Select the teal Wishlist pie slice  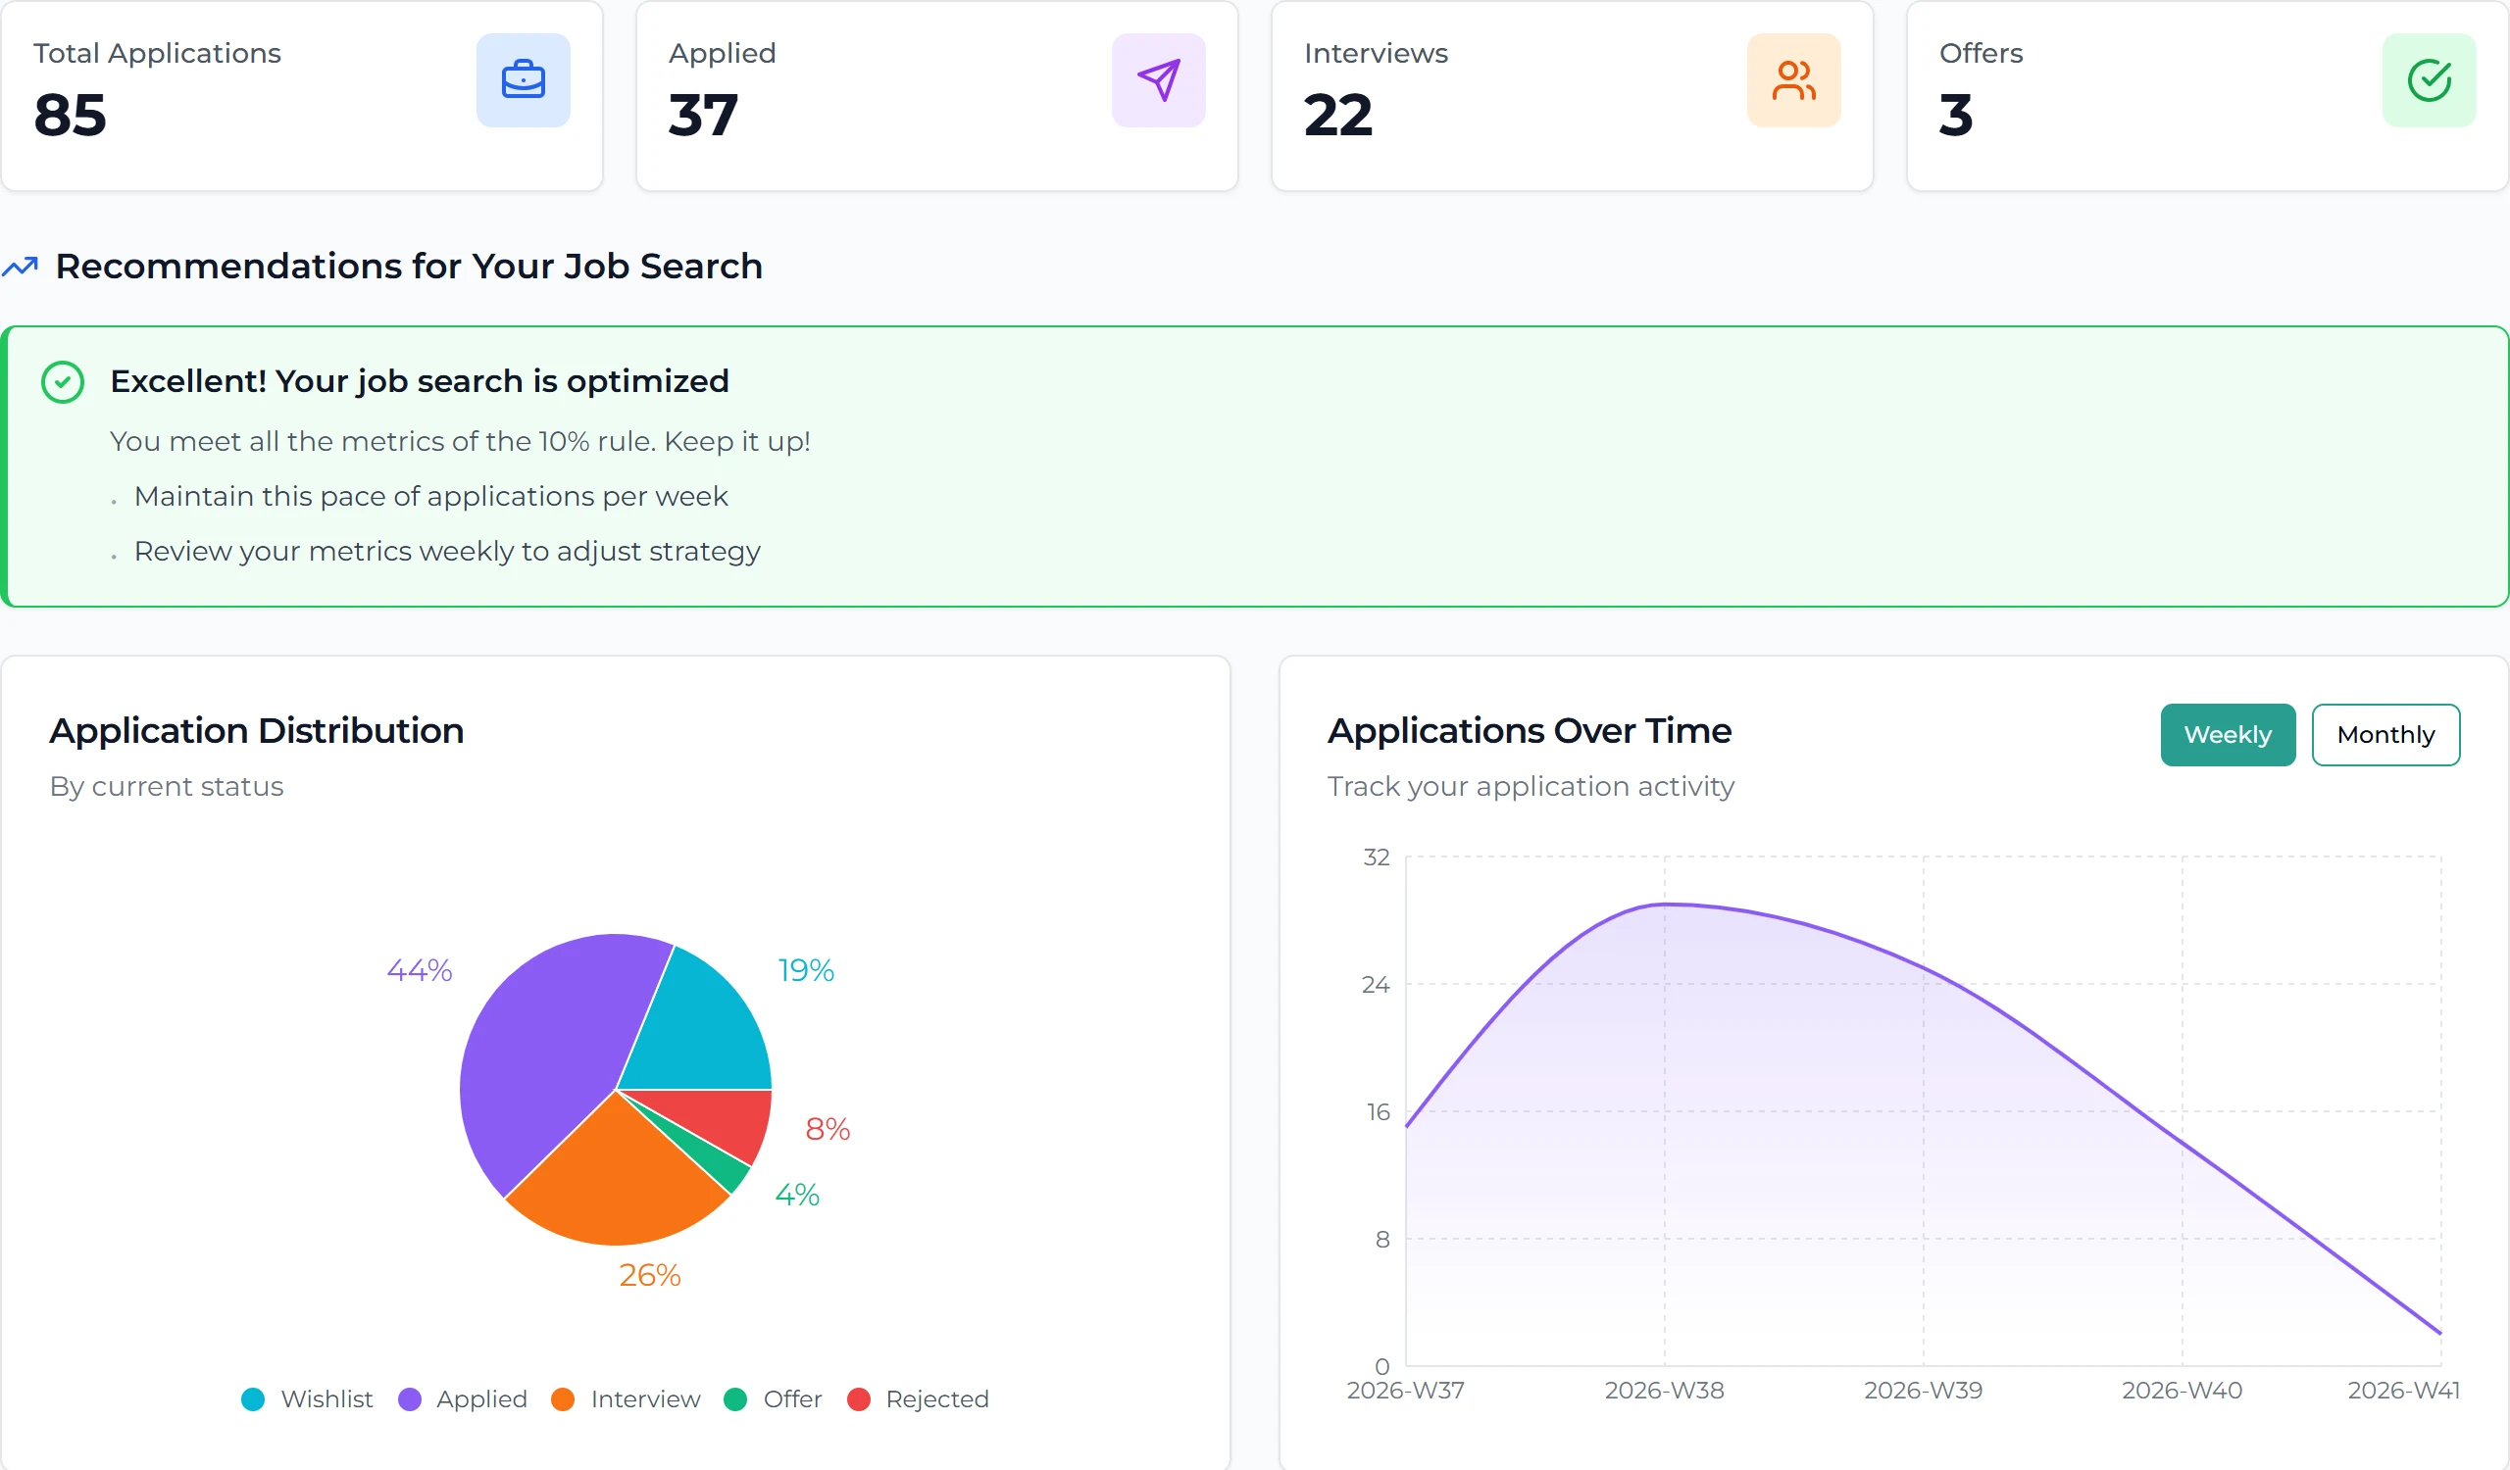click(702, 1030)
